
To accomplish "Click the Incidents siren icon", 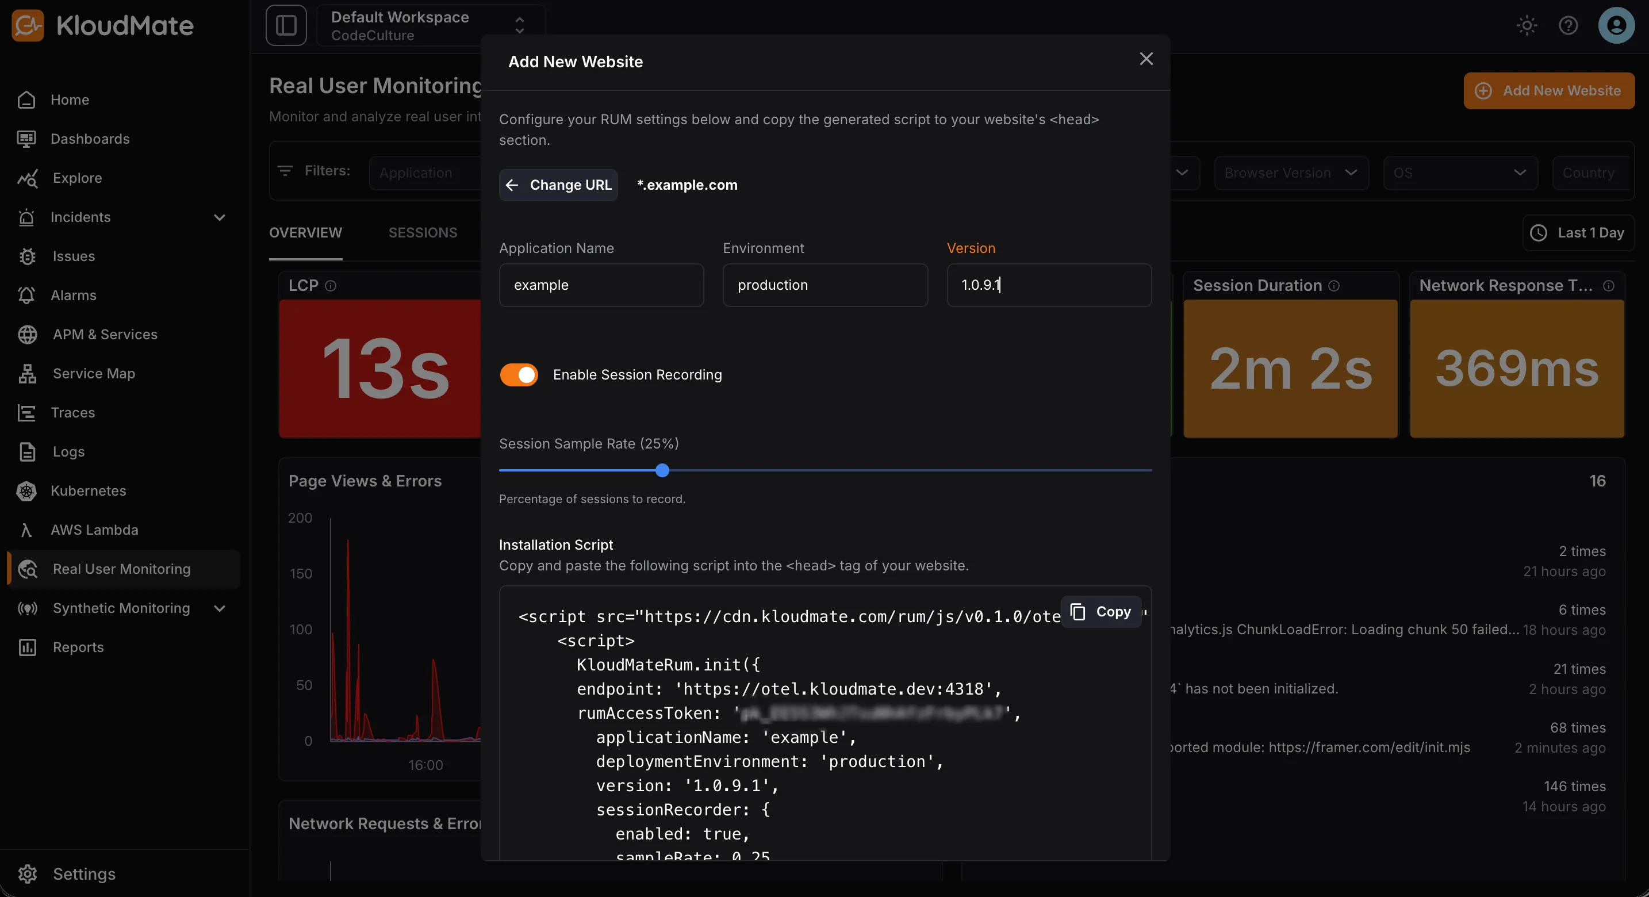I will click(27, 217).
